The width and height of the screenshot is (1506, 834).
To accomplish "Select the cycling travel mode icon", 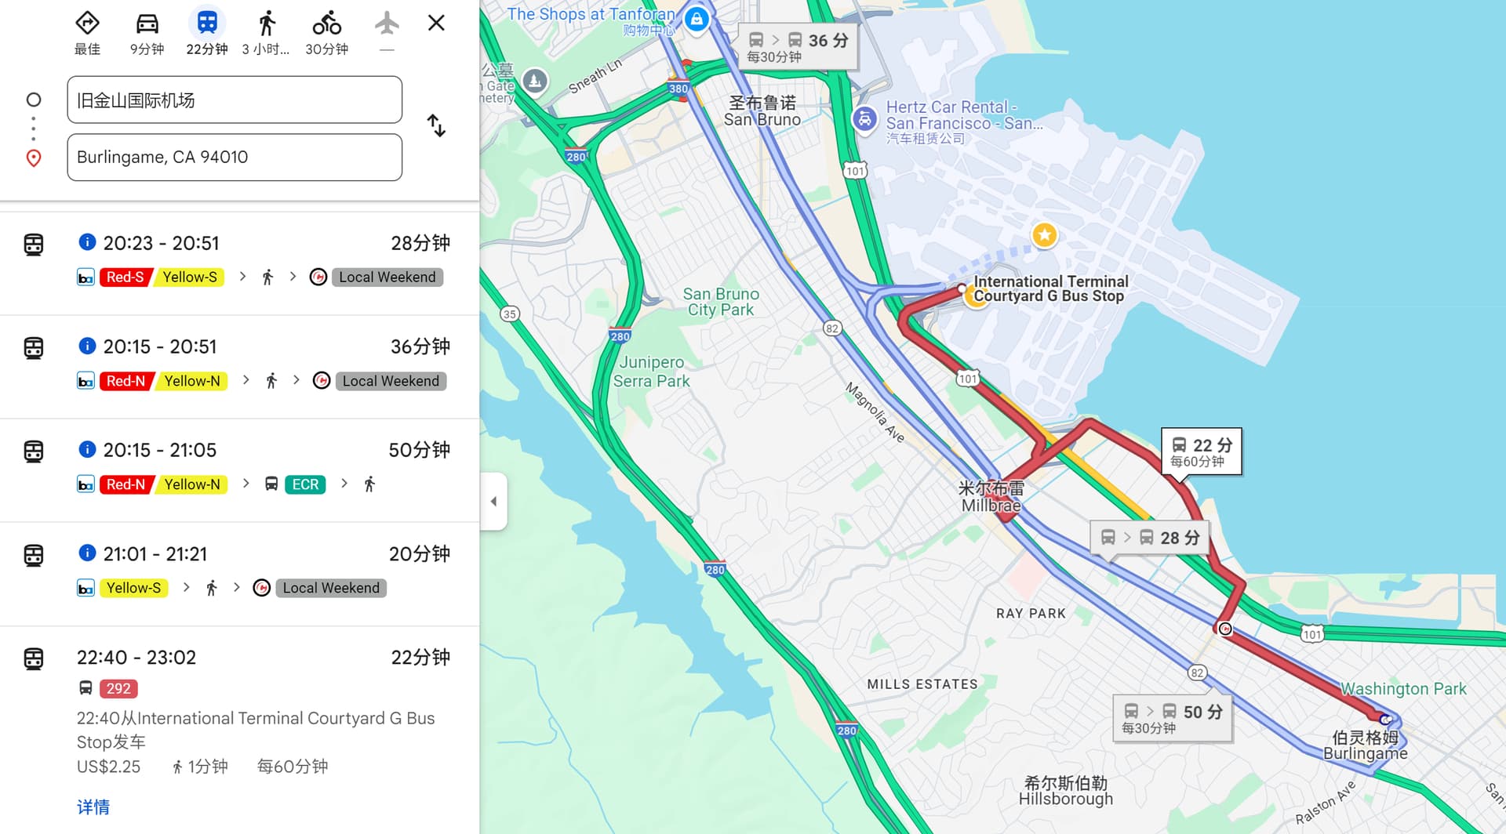I will [326, 24].
